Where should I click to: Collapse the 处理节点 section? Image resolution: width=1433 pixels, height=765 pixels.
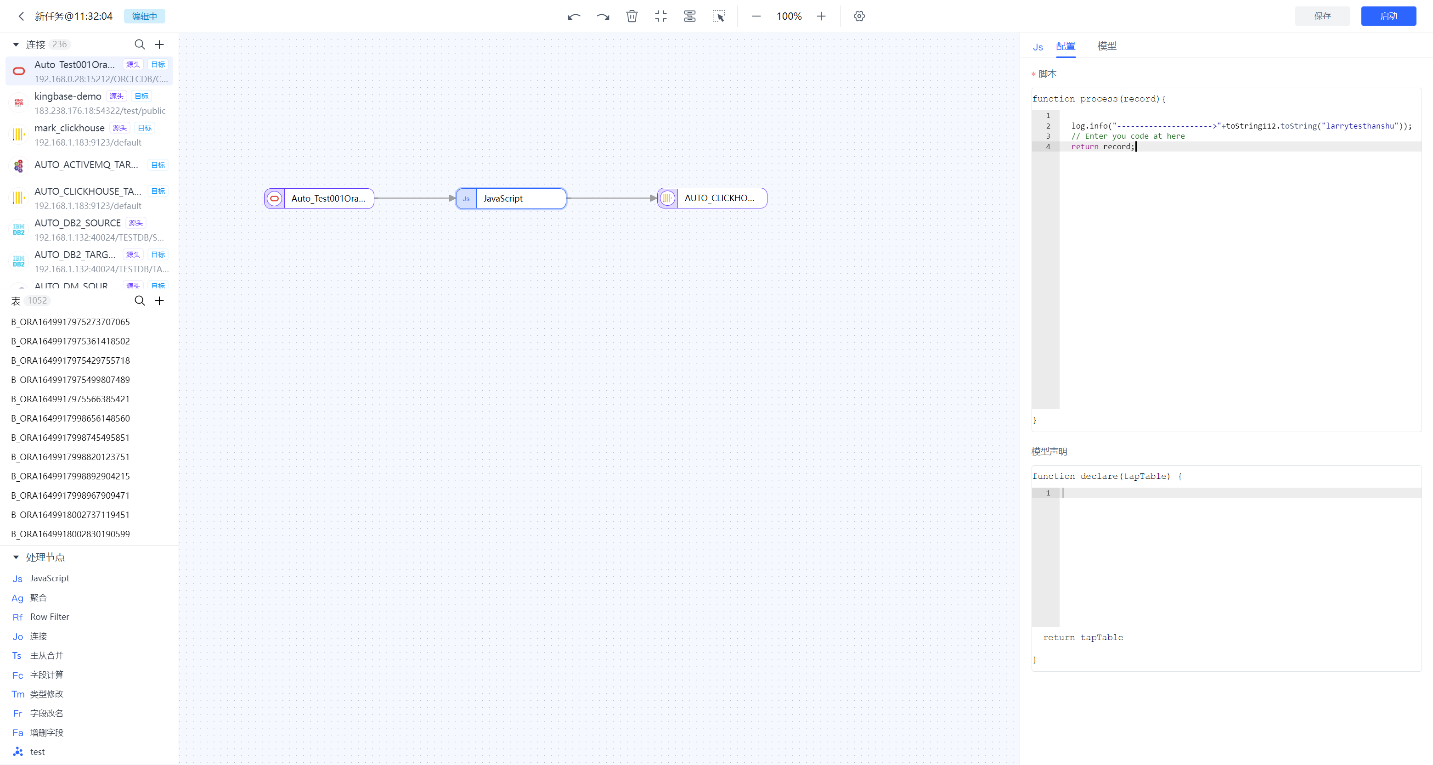coord(16,557)
